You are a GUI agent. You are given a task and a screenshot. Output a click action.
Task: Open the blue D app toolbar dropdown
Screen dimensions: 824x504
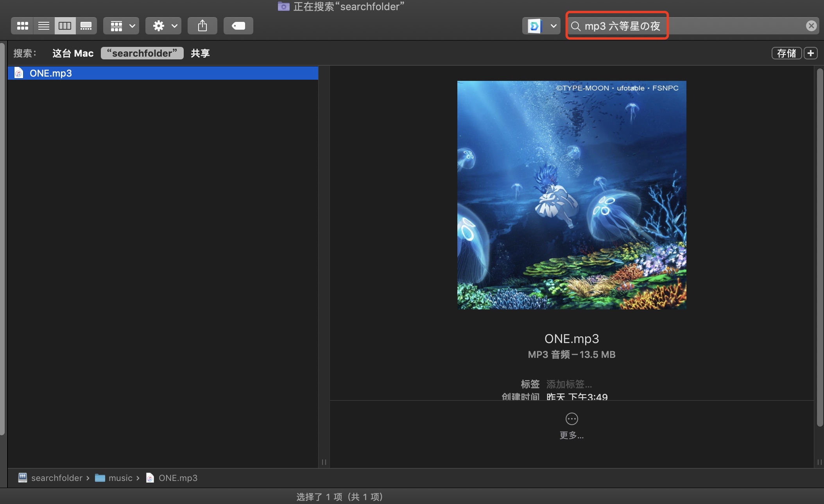[541, 26]
